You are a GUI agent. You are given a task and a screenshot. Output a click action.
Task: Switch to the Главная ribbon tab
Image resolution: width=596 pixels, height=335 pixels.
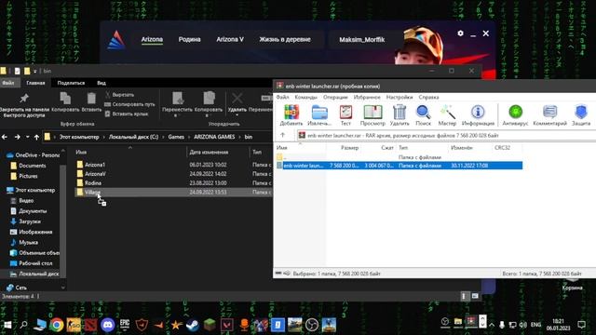[x=35, y=83]
